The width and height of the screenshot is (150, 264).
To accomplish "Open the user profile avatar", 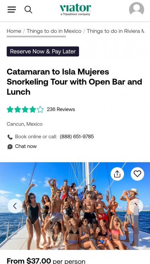I will point(136,10).
